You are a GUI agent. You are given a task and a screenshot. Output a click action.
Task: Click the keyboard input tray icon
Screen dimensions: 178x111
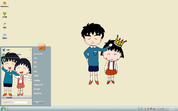click(141, 109)
